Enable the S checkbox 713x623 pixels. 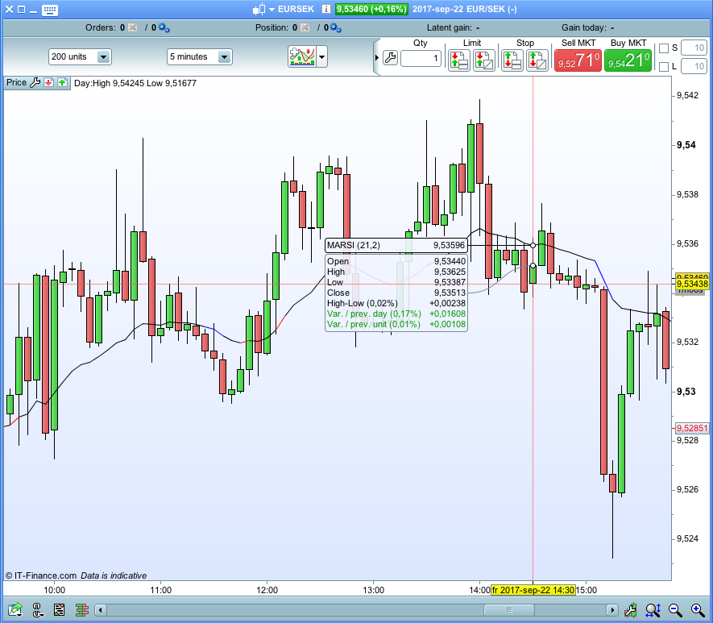click(664, 48)
